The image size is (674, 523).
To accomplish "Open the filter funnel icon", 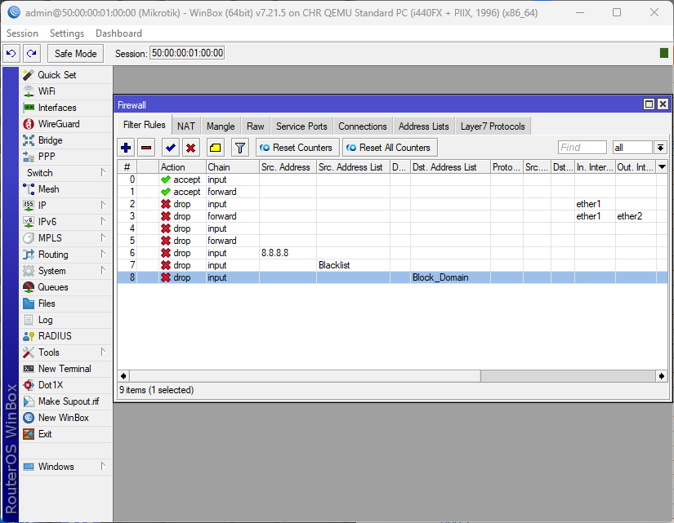I will pyautogui.click(x=240, y=148).
